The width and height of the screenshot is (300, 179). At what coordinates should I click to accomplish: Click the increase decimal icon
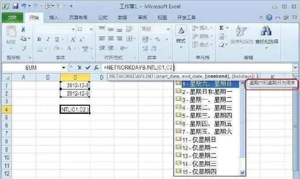[x=145, y=49]
